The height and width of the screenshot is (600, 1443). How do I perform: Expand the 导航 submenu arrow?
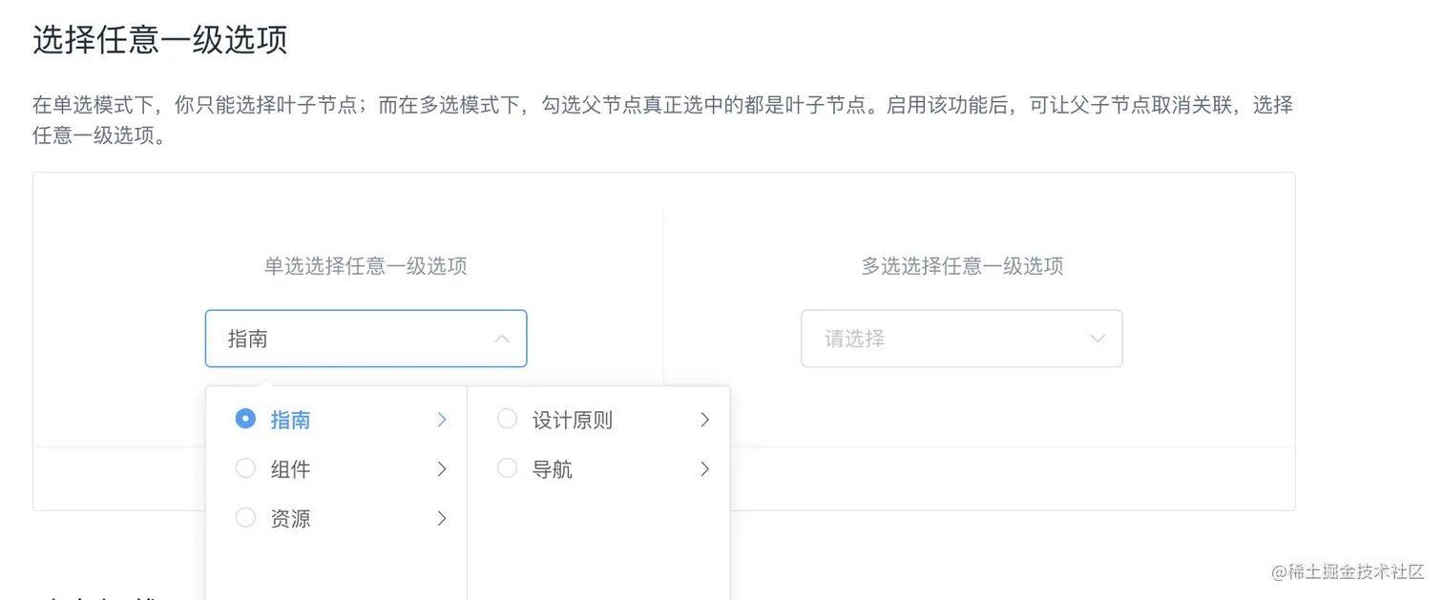coord(704,469)
